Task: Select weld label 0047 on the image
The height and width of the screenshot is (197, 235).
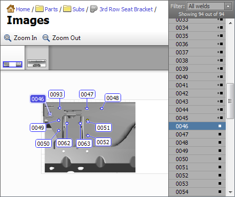Action: (x=87, y=94)
